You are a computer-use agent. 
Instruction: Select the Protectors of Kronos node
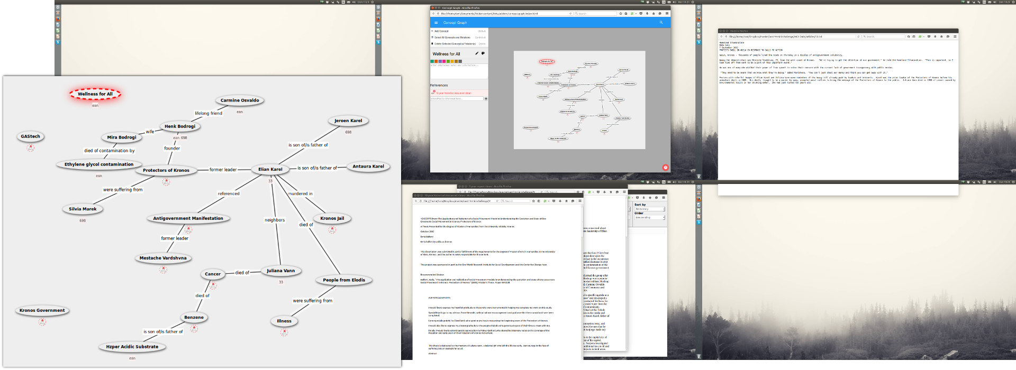point(166,170)
